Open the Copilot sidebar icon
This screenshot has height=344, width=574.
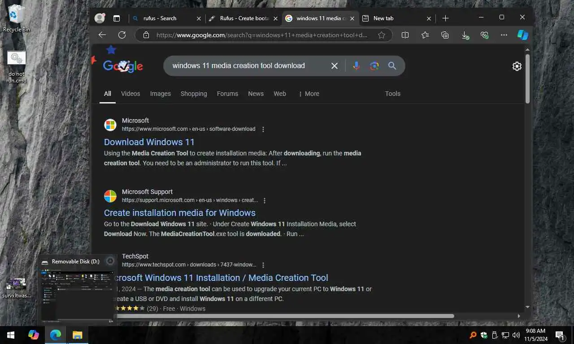[523, 35]
